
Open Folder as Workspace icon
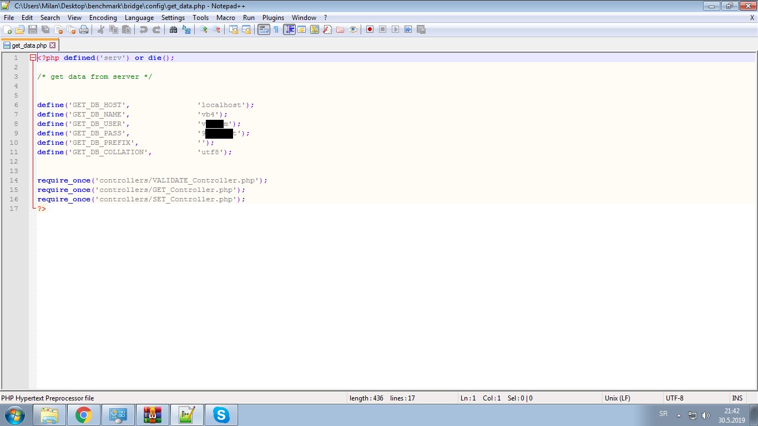tap(340, 29)
